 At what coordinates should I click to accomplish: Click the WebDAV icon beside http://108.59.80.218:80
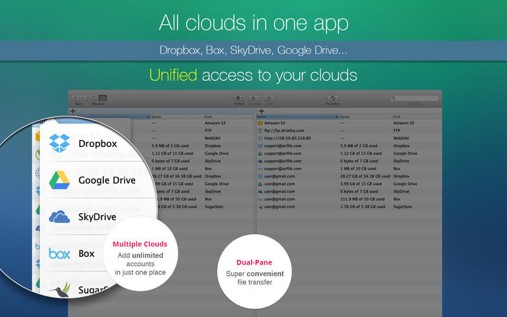click(260, 138)
